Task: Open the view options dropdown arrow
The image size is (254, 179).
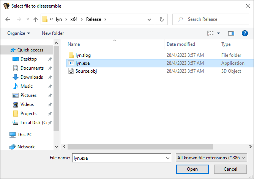Action: coord(218,33)
